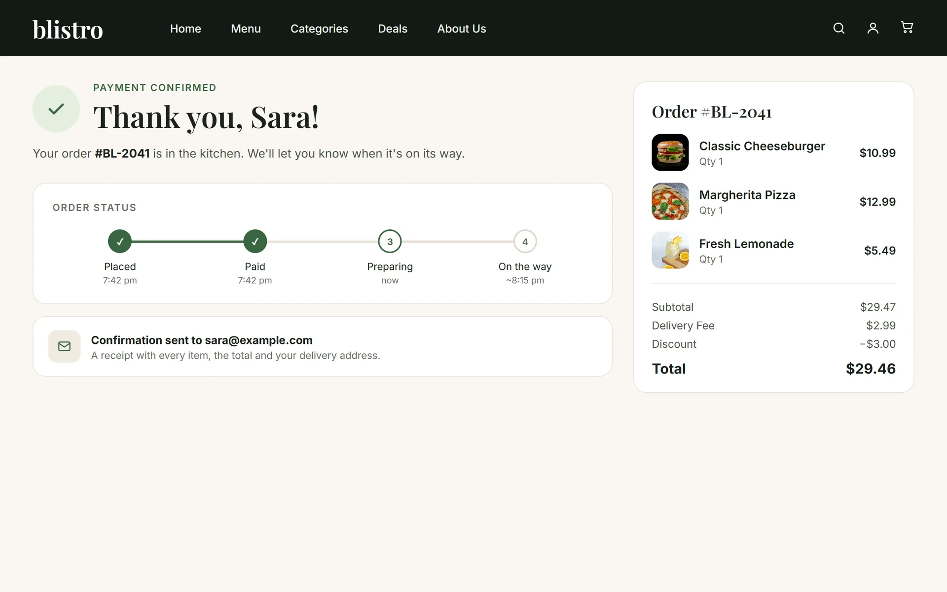Open the About Us nav item
This screenshot has width=947, height=592.
click(x=462, y=29)
